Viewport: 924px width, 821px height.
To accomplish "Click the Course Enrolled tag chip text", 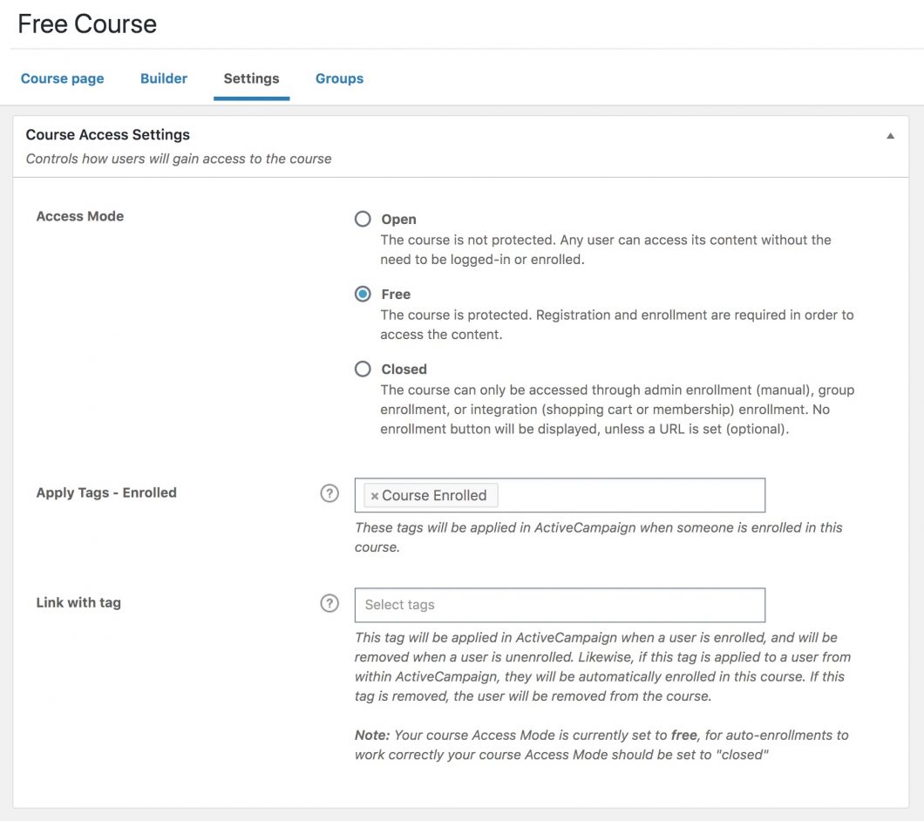I will (434, 495).
